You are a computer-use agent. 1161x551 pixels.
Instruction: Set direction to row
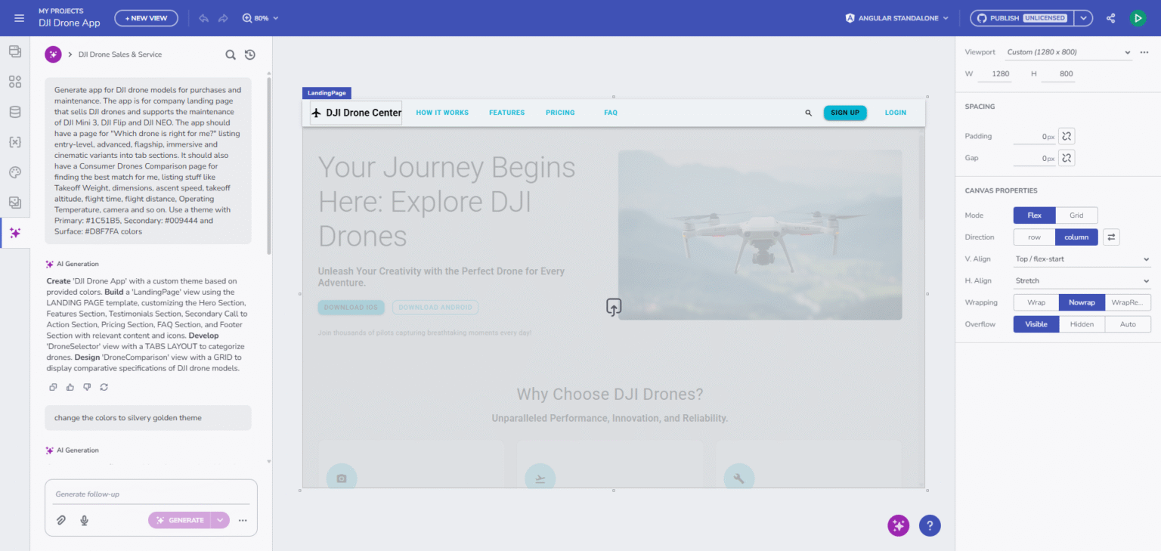pyautogui.click(x=1034, y=237)
